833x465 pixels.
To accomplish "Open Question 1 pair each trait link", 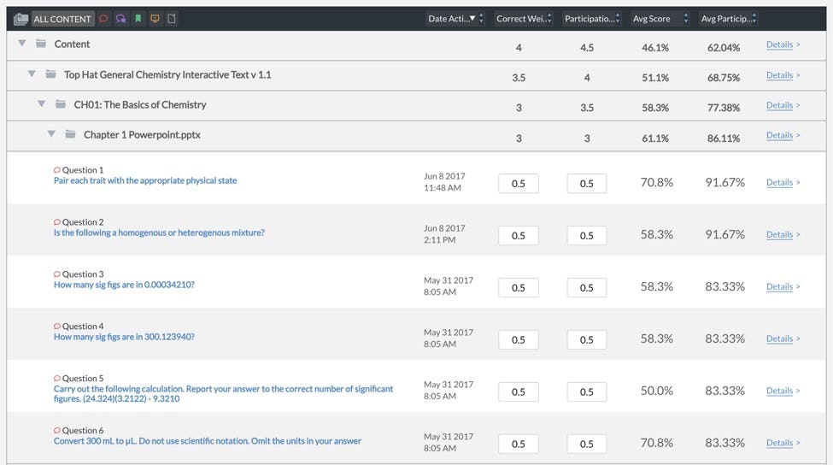I will point(145,181).
